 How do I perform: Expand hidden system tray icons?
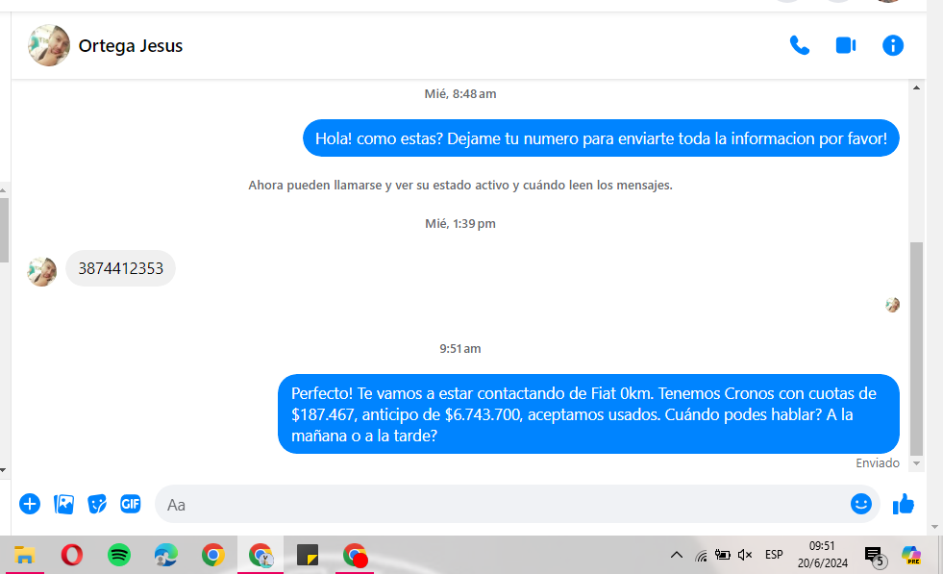click(677, 555)
